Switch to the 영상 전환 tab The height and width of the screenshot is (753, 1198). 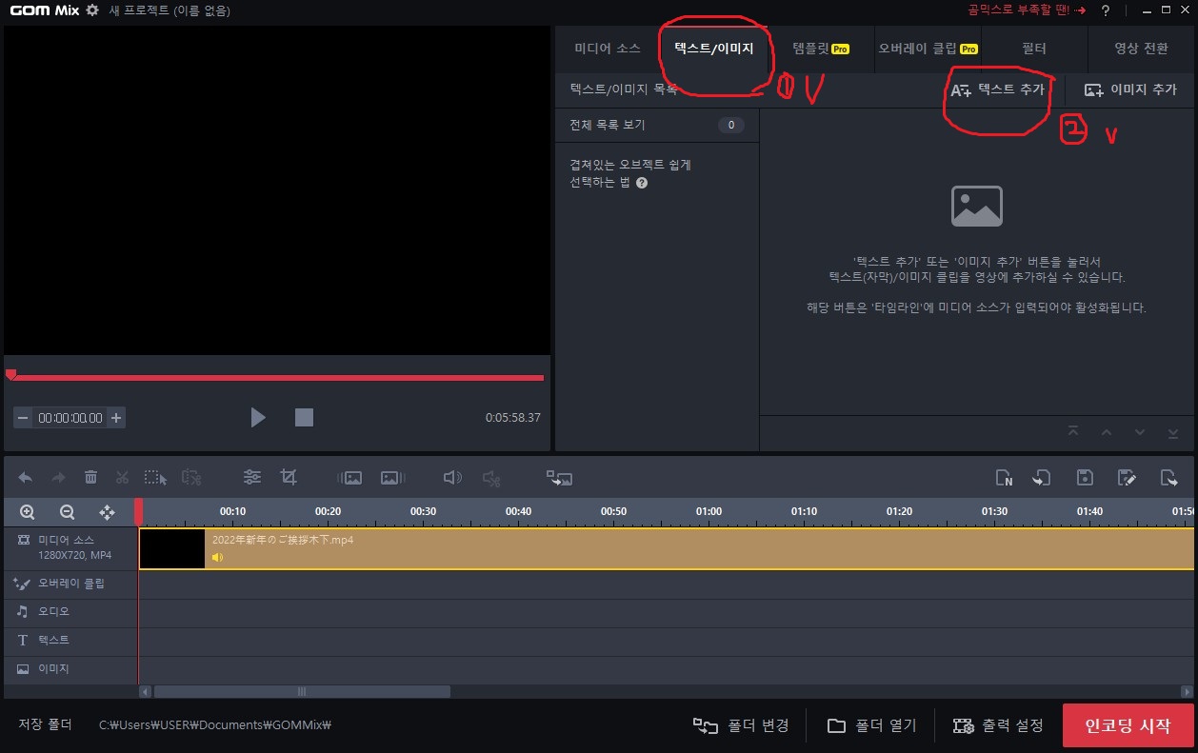1141,49
